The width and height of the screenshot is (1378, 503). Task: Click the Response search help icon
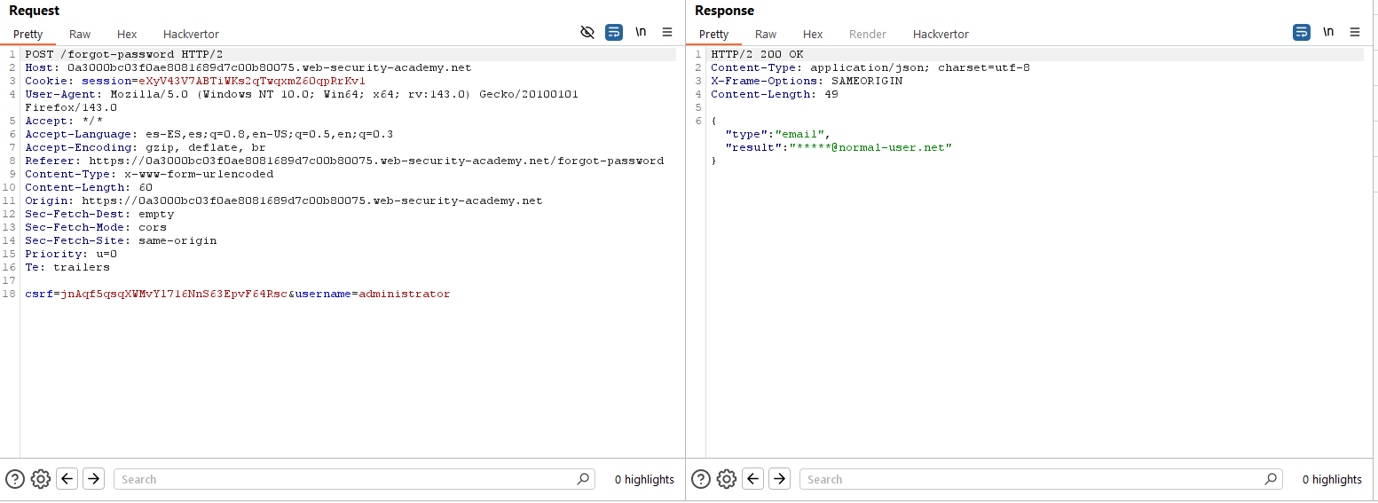coord(701,479)
